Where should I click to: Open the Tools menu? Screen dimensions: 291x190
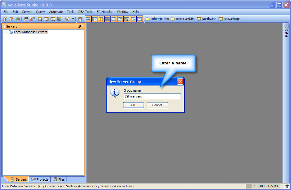point(70,12)
